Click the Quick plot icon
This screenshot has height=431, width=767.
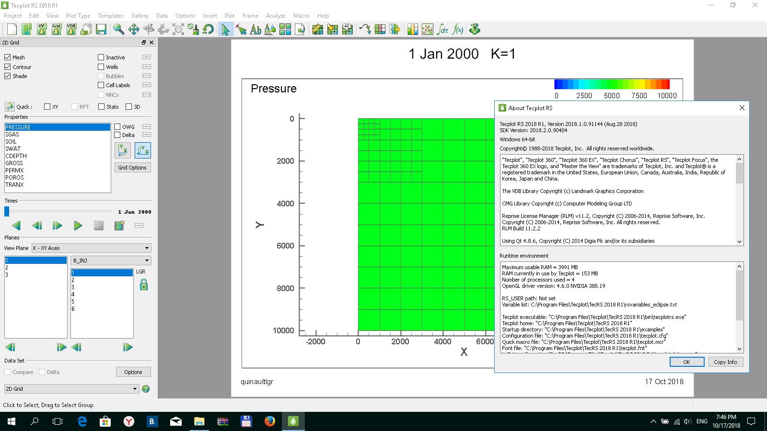(x=10, y=107)
